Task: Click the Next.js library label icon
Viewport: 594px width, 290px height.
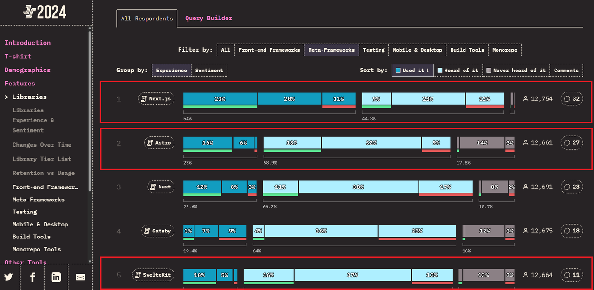Action: pos(144,99)
